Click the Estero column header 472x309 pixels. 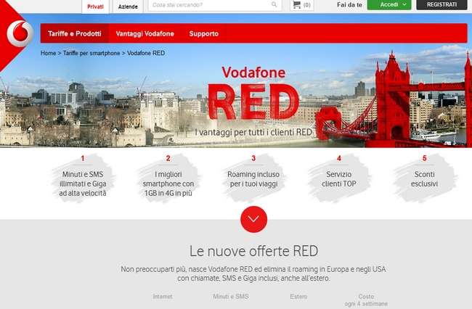pos(298,297)
